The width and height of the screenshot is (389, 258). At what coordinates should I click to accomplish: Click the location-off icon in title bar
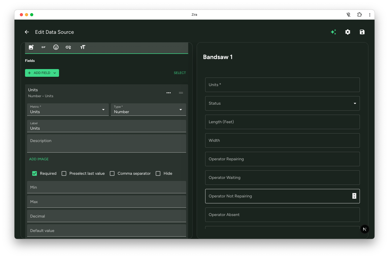point(349,15)
